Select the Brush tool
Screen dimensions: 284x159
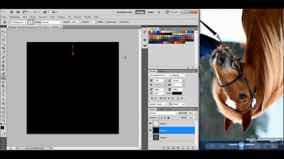pos(3,61)
